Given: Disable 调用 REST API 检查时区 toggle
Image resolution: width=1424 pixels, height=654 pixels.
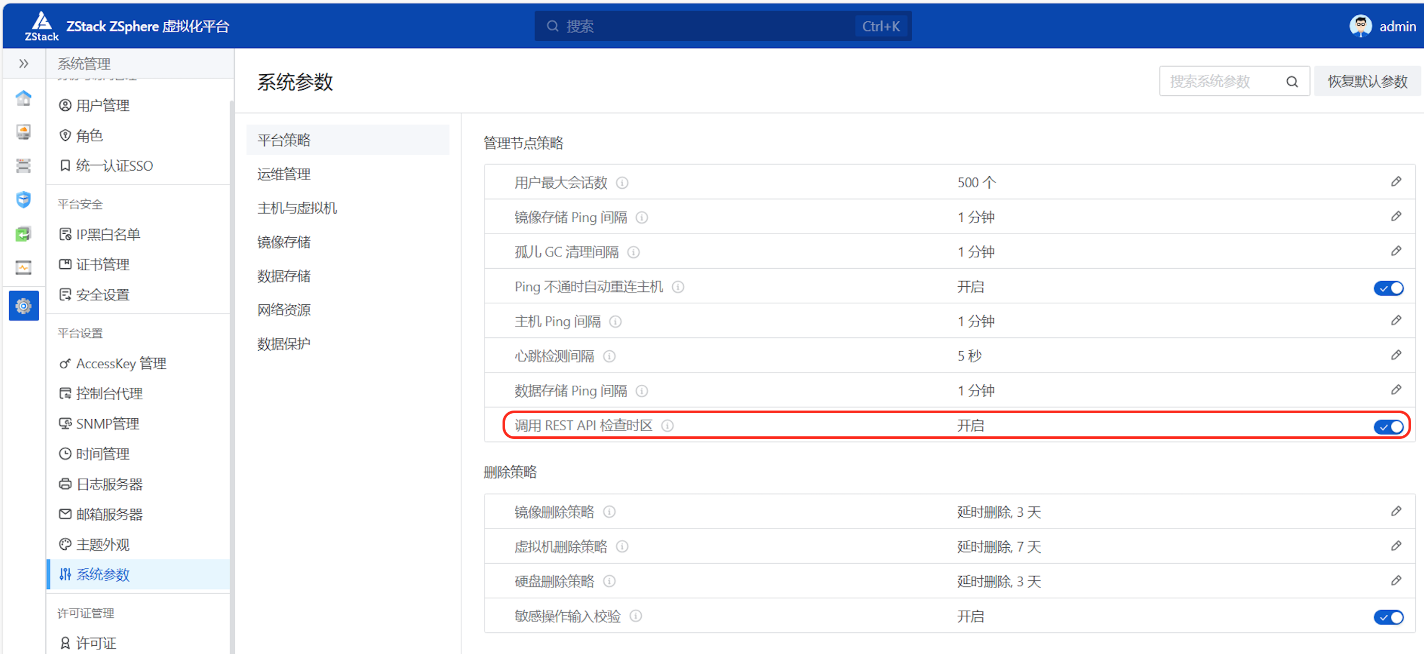Looking at the screenshot, I should click(x=1388, y=426).
